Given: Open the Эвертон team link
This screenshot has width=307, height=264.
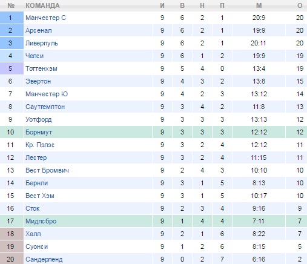Looking at the screenshot, I should tap(38, 81).
